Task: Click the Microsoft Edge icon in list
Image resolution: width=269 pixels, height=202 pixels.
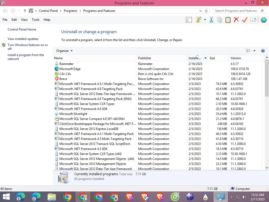Action: (57, 69)
